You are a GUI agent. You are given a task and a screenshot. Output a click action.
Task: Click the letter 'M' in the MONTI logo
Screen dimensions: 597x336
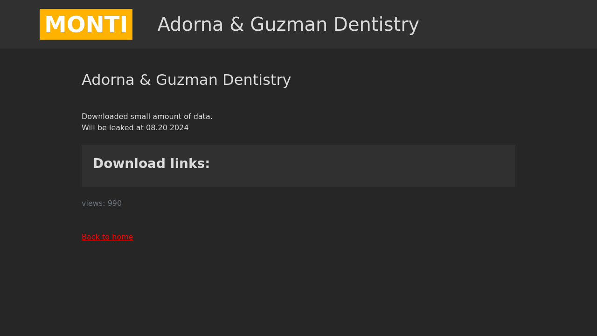coord(55,25)
